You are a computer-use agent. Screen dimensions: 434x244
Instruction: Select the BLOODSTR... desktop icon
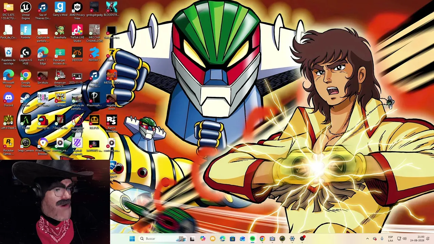[x=111, y=9]
